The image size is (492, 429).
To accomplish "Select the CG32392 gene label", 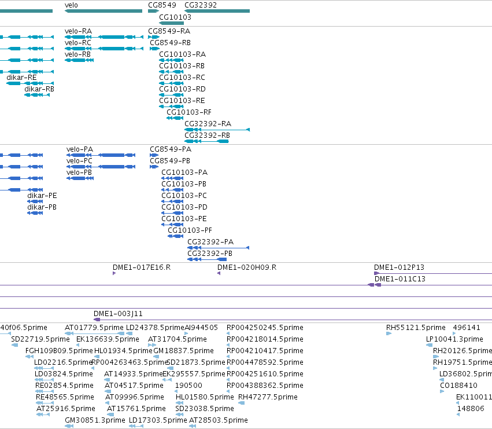I will pos(201,5).
